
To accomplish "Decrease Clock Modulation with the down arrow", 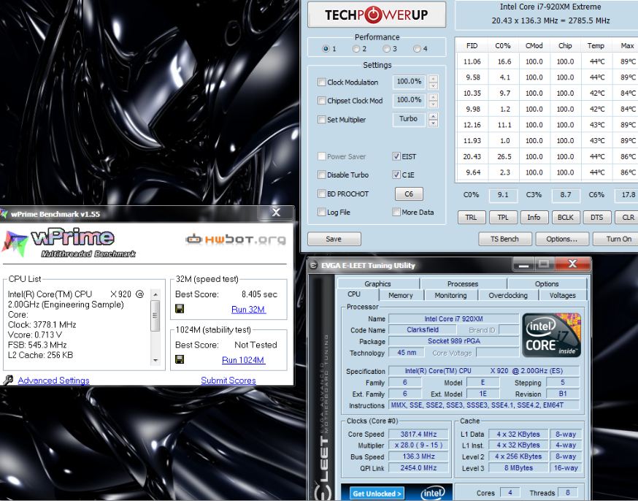I will coord(434,85).
